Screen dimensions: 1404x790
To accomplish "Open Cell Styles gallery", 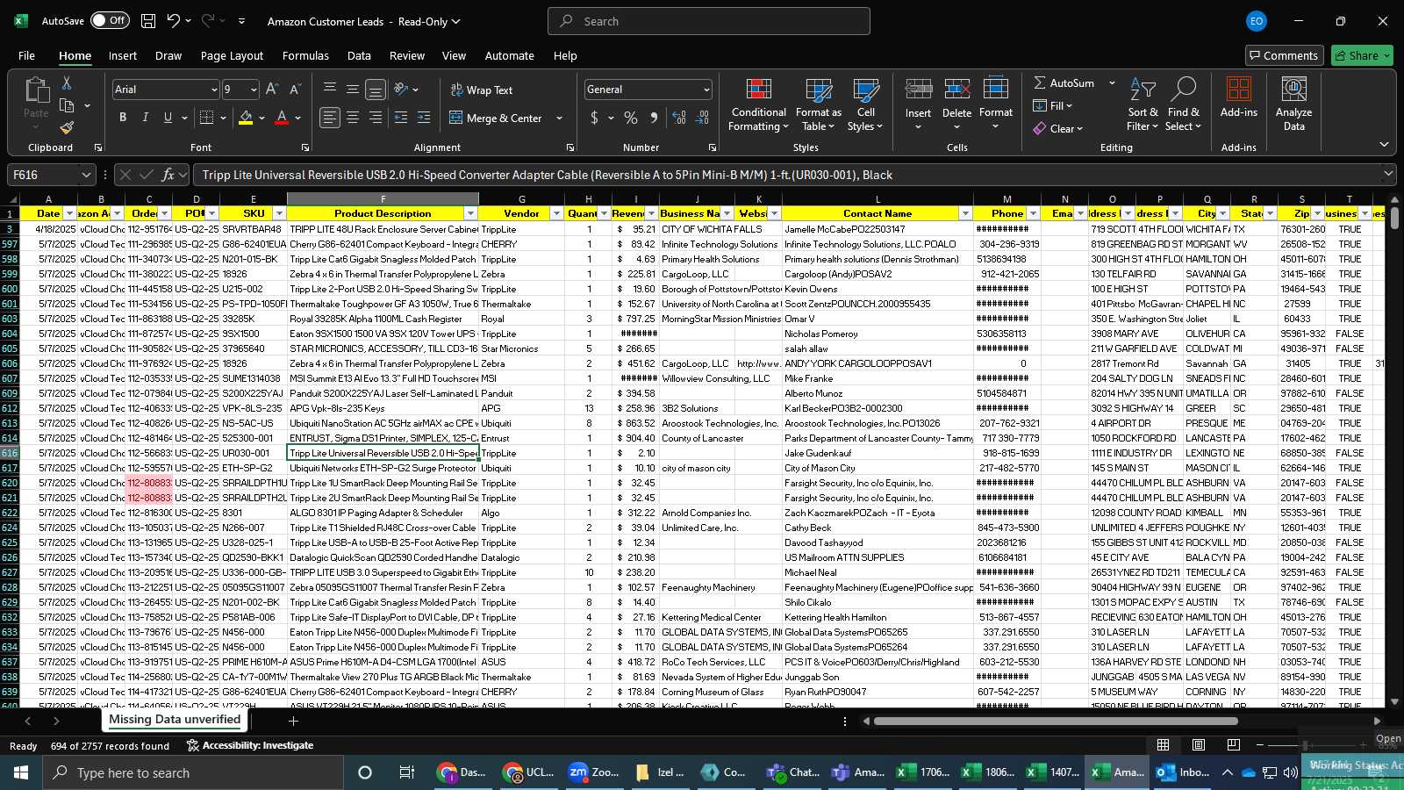I will click(865, 104).
